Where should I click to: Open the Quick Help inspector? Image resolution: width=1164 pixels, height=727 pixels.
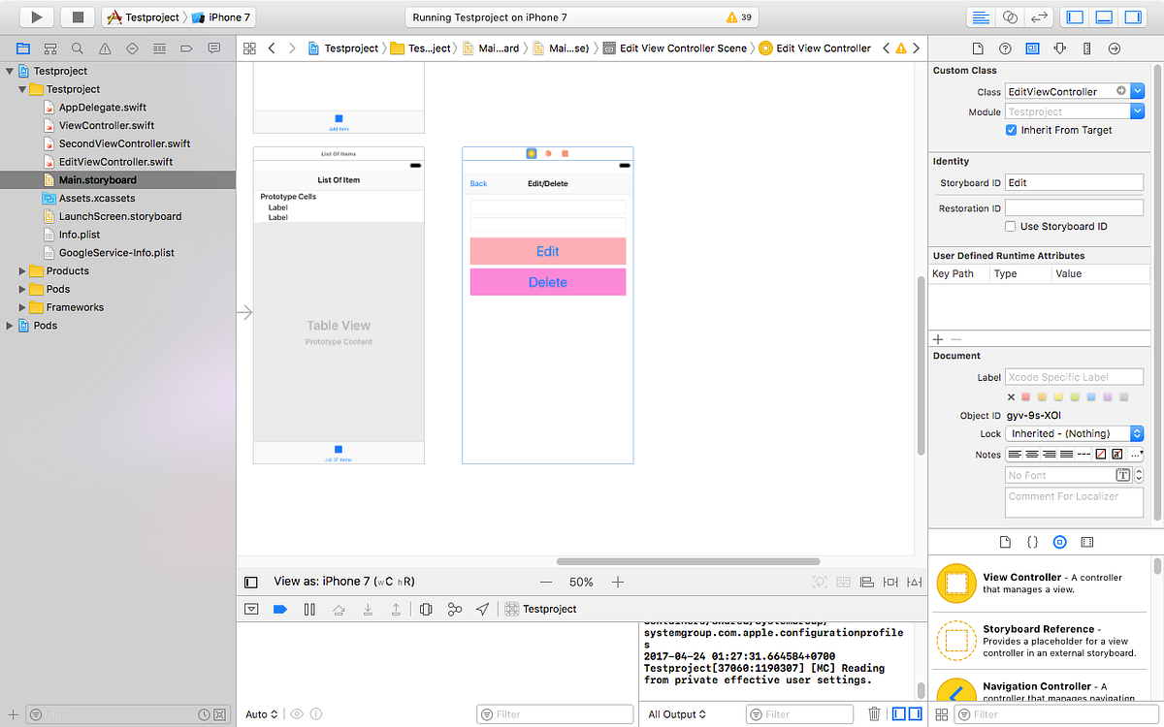tap(1005, 47)
